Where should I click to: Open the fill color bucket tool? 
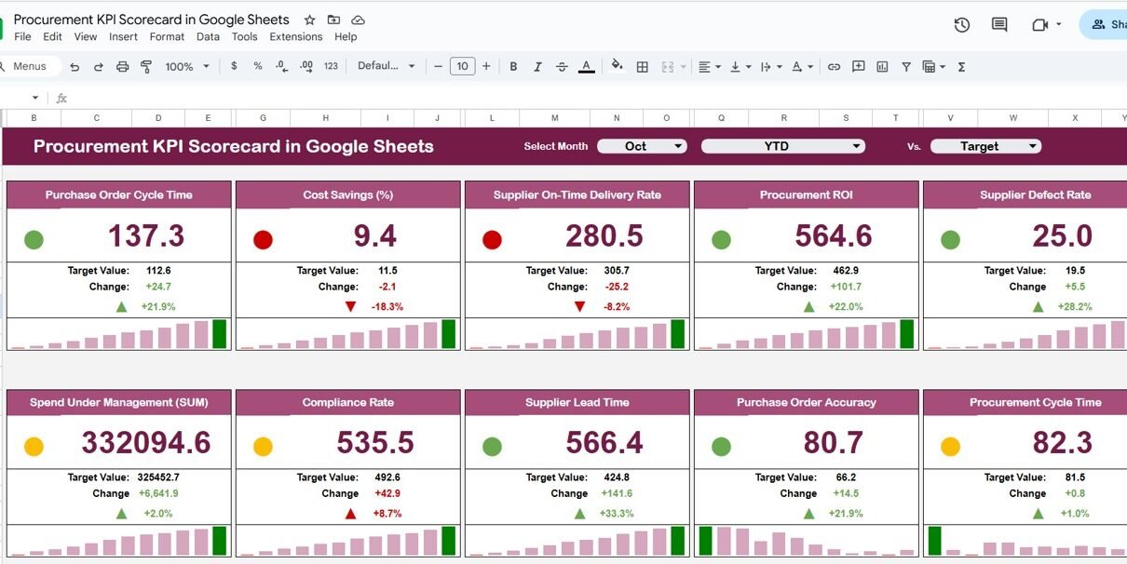(617, 66)
